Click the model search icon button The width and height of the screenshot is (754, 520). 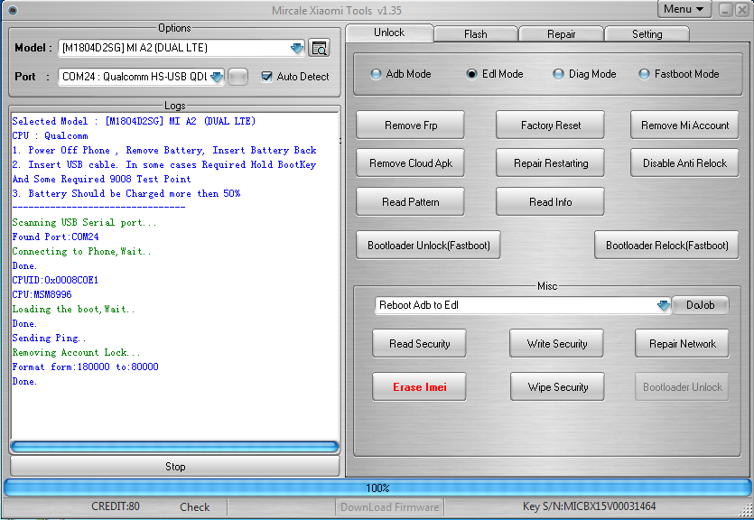319,48
